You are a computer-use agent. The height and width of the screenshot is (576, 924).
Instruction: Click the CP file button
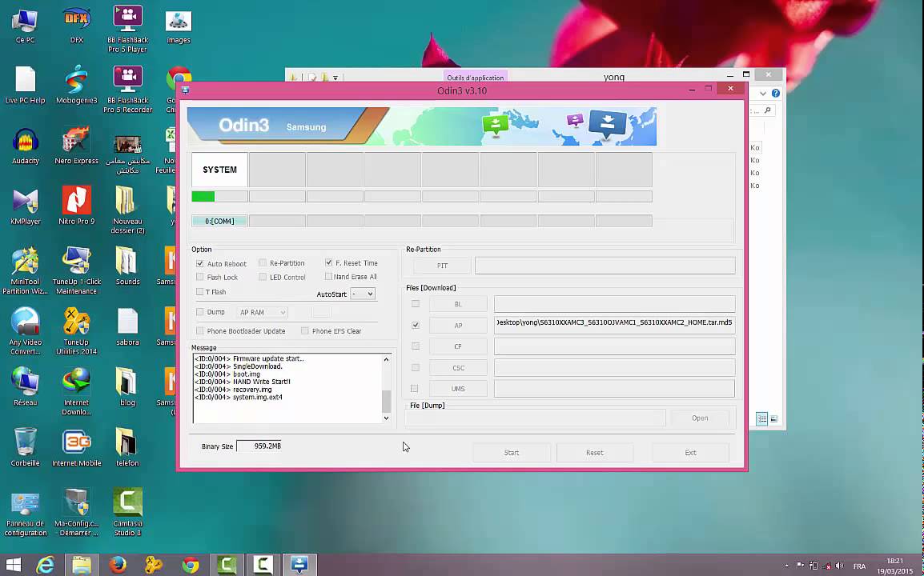click(x=458, y=346)
